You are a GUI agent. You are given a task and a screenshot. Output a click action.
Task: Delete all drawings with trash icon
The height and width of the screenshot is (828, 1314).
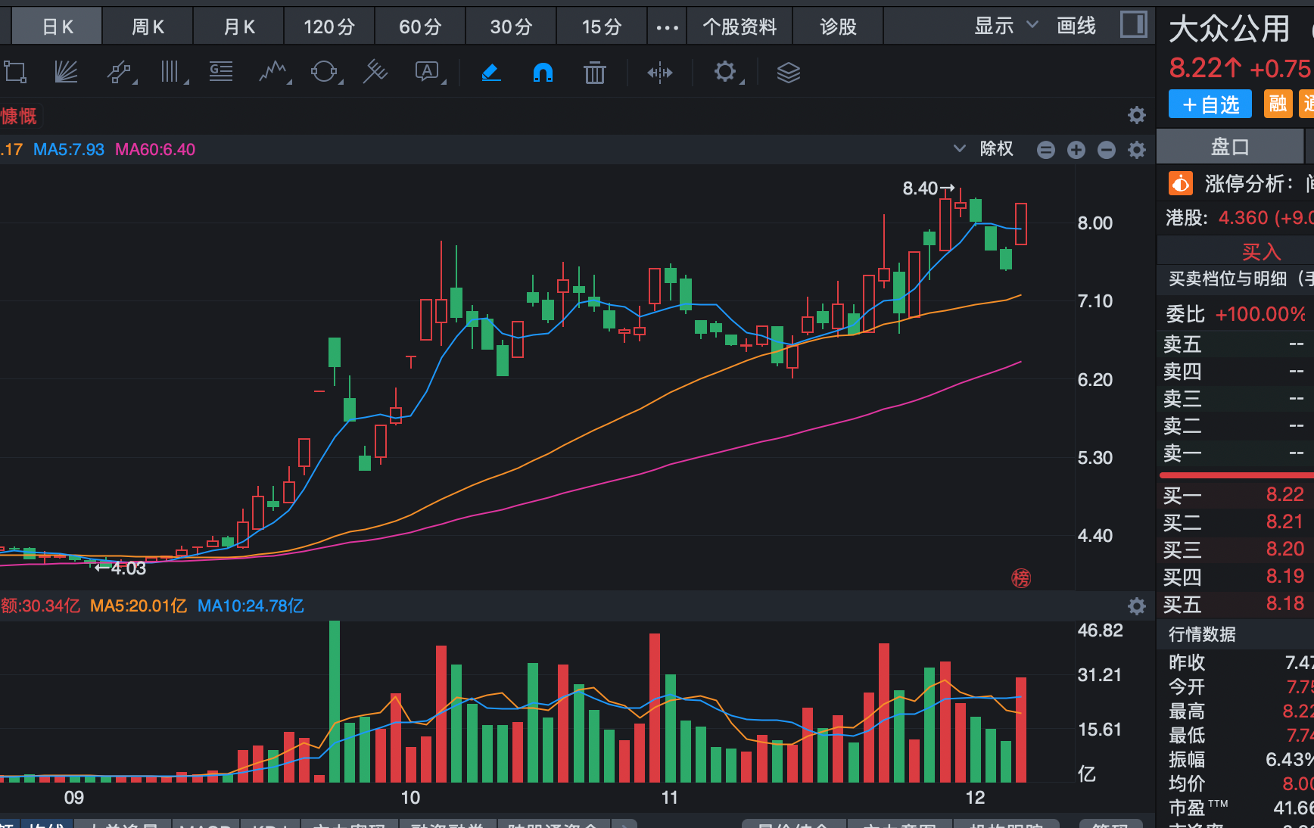595,73
